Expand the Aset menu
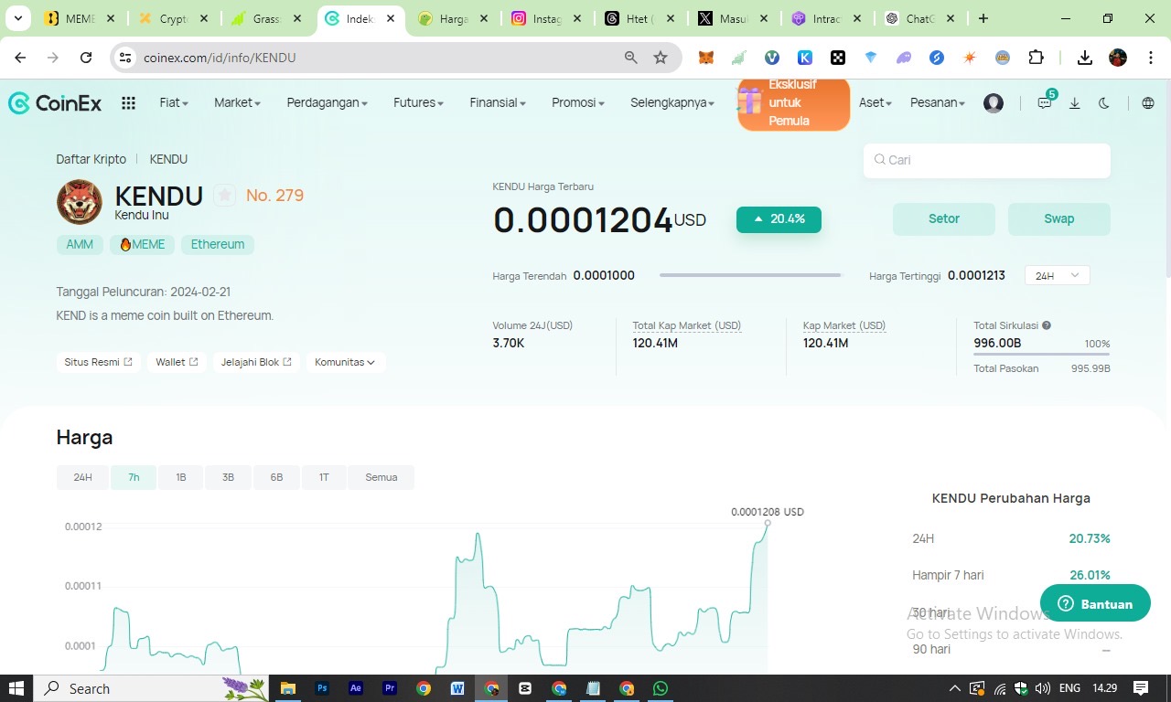 click(x=876, y=102)
